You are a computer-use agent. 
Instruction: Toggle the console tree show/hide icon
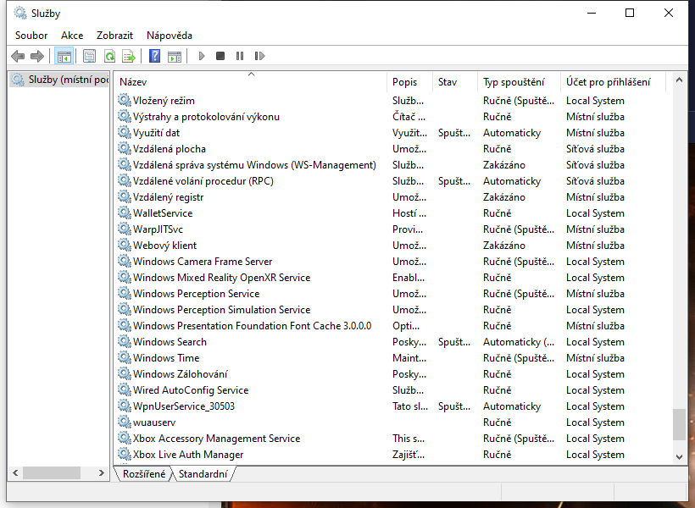pyautogui.click(x=64, y=56)
